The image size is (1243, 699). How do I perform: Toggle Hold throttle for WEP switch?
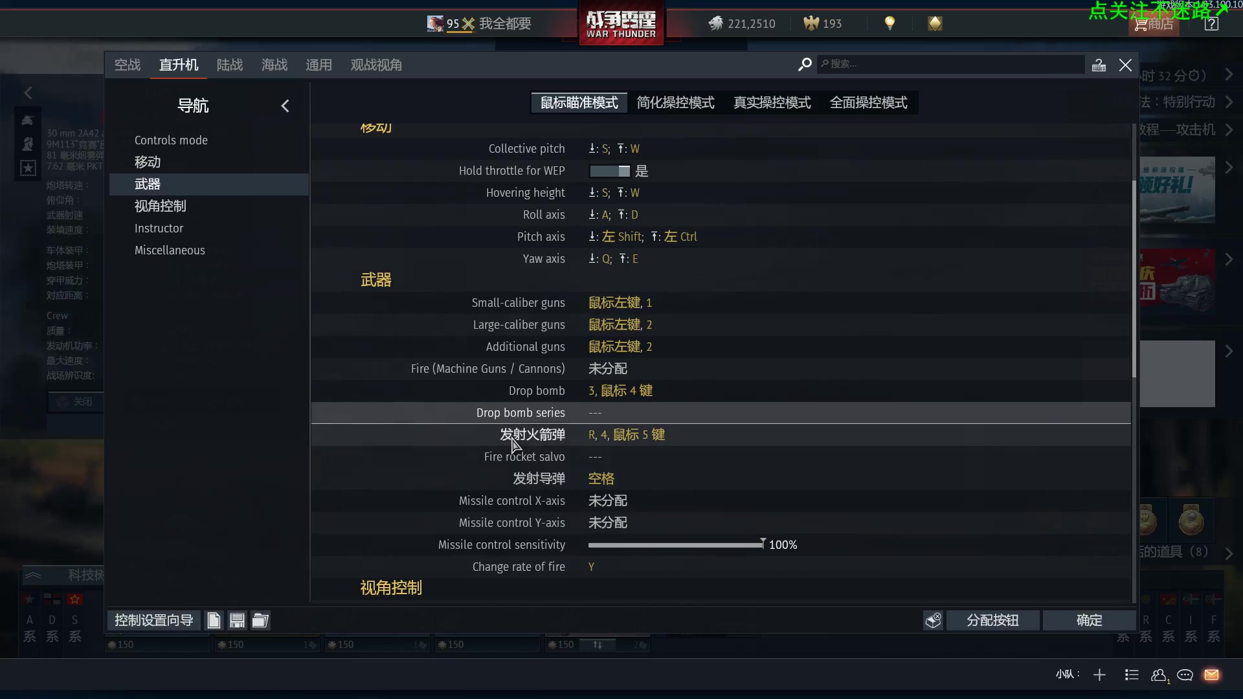609,171
